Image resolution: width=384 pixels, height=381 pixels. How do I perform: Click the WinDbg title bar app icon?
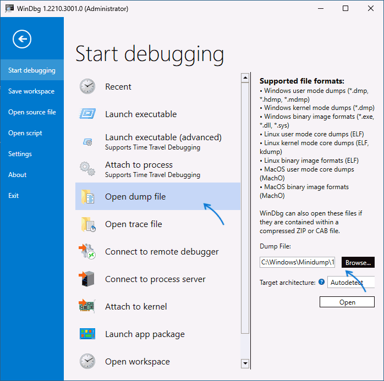coord(9,9)
